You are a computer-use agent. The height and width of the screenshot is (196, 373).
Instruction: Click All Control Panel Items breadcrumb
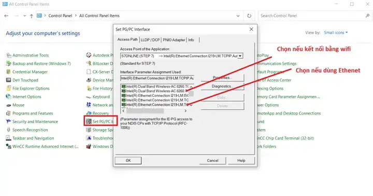[x=99, y=16]
